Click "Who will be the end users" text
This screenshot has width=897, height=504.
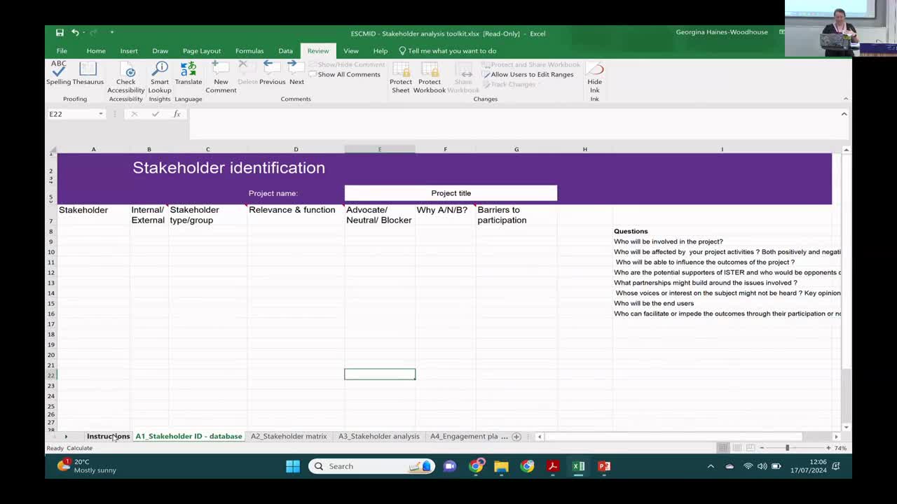pyautogui.click(x=654, y=303)
